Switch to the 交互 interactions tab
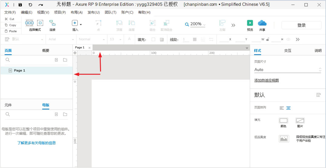 point(288,51)
